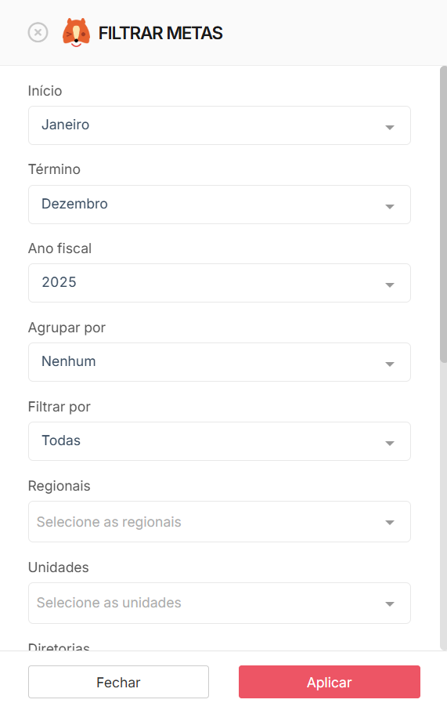Select the Janeiro start month field
447x714 pixels.
(219, 125)
